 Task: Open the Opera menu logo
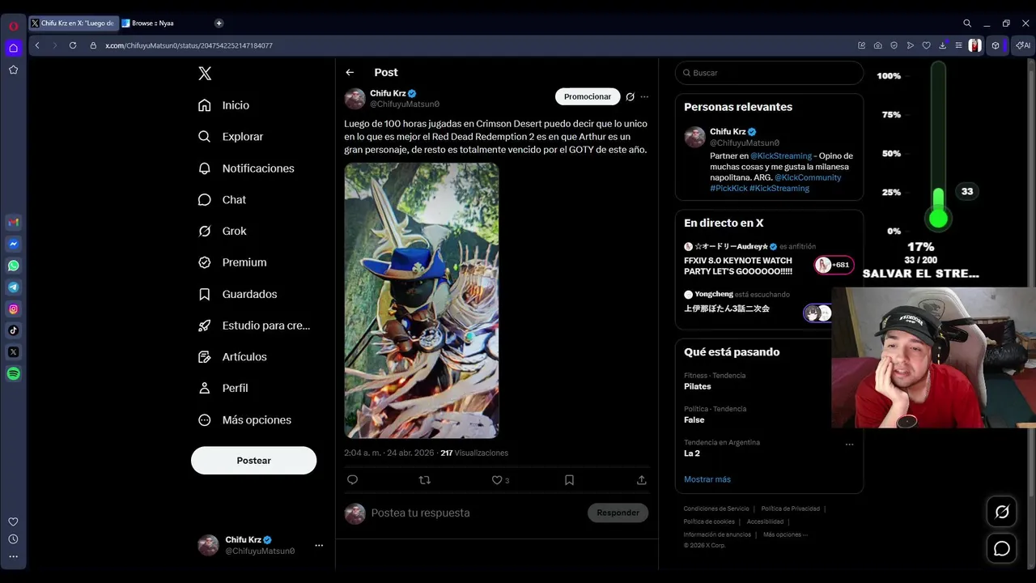click(13, 26)
